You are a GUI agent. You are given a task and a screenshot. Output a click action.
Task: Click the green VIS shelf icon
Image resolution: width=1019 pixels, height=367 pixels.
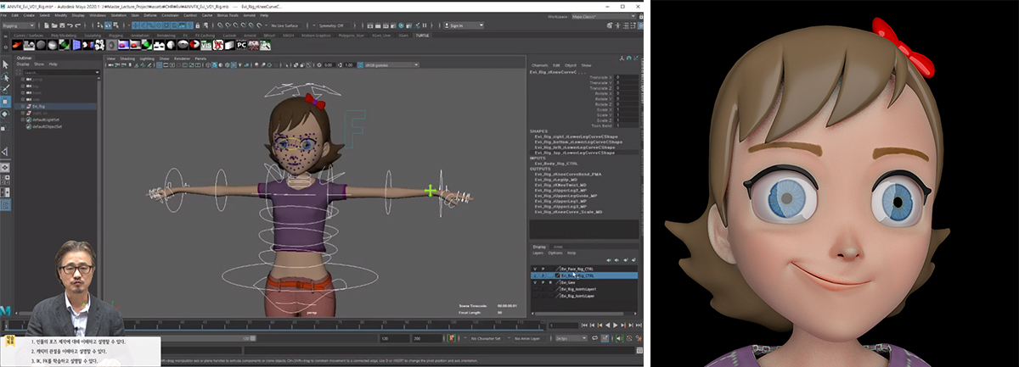(x=205, y=44)
